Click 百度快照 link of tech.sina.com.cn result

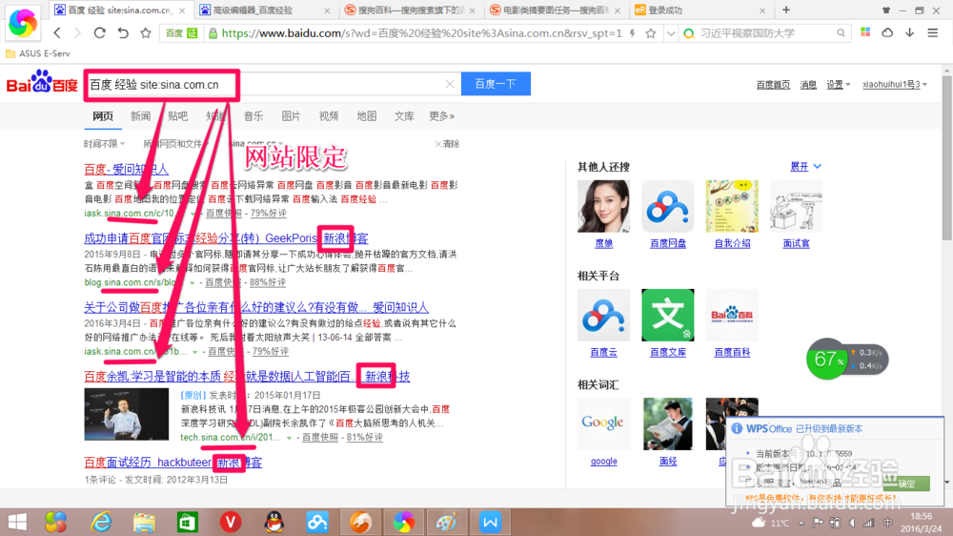point(319,438)
